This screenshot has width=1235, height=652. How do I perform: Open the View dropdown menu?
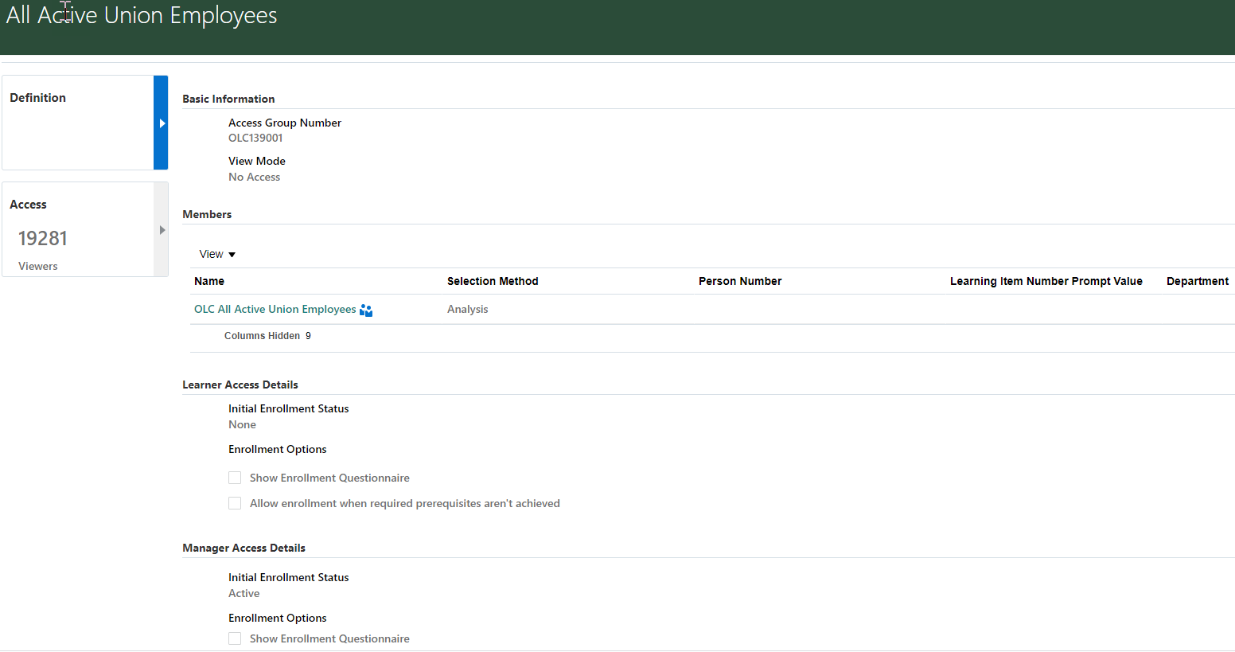tap(217, 254)
